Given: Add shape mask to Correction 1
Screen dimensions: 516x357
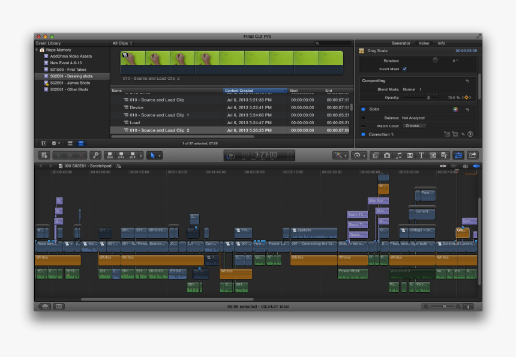Looking at the screenshot, I should (x=455, y=134).
